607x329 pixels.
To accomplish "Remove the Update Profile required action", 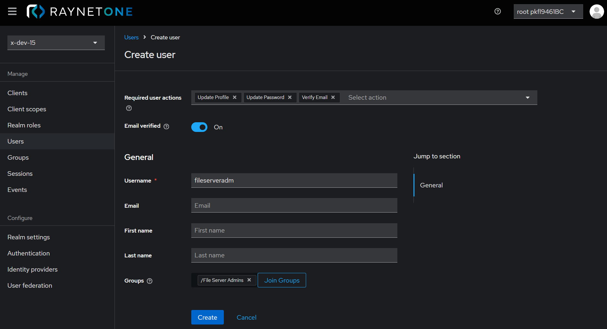I will [x=235, y=97].
